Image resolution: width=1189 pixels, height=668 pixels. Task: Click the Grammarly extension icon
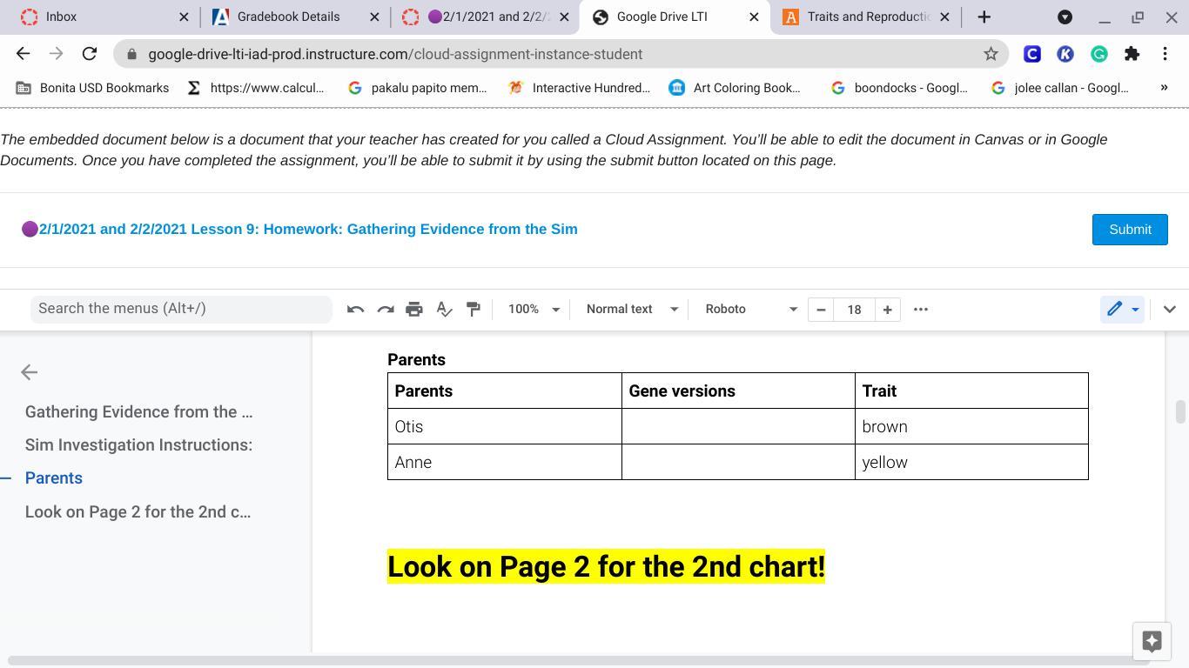[x=1099, y=54]
